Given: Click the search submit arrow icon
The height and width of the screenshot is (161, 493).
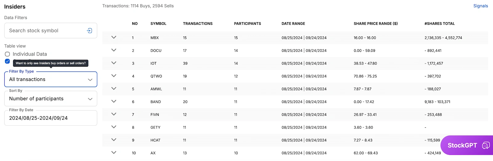Looking at the screenshot, I should [x=89, y=31].
